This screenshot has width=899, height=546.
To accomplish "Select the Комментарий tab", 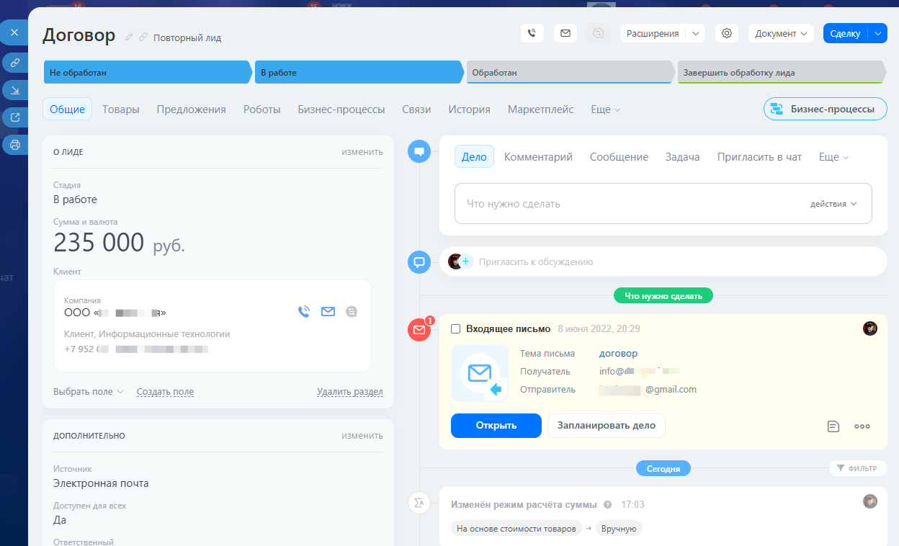I will coord(538,157).
